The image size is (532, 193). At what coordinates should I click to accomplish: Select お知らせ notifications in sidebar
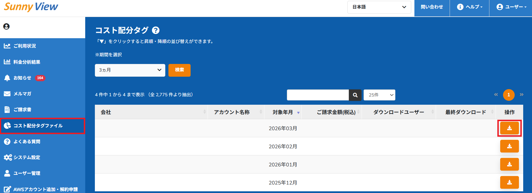[x=22, y=78]
